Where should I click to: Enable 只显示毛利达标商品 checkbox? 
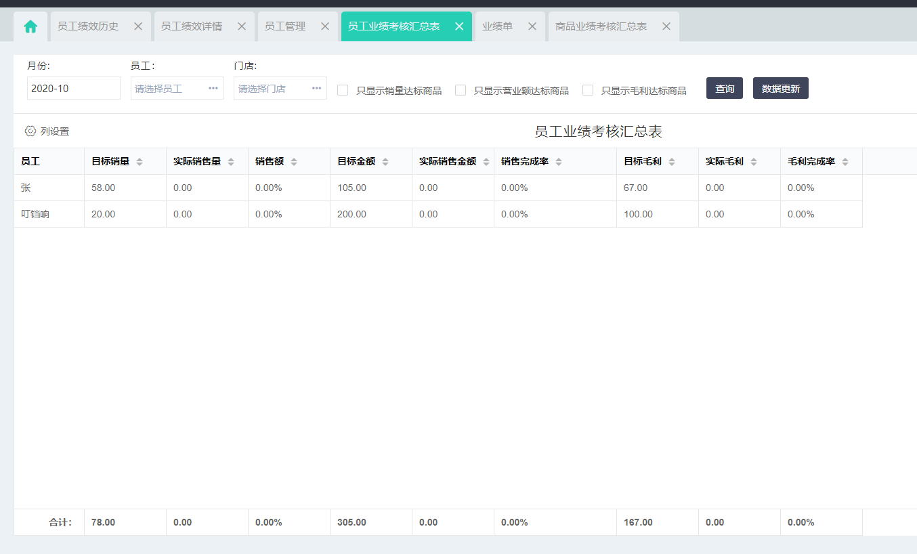pos(588,90)
